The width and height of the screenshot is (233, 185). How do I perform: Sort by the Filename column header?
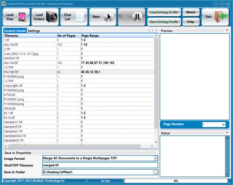(30, 36)
